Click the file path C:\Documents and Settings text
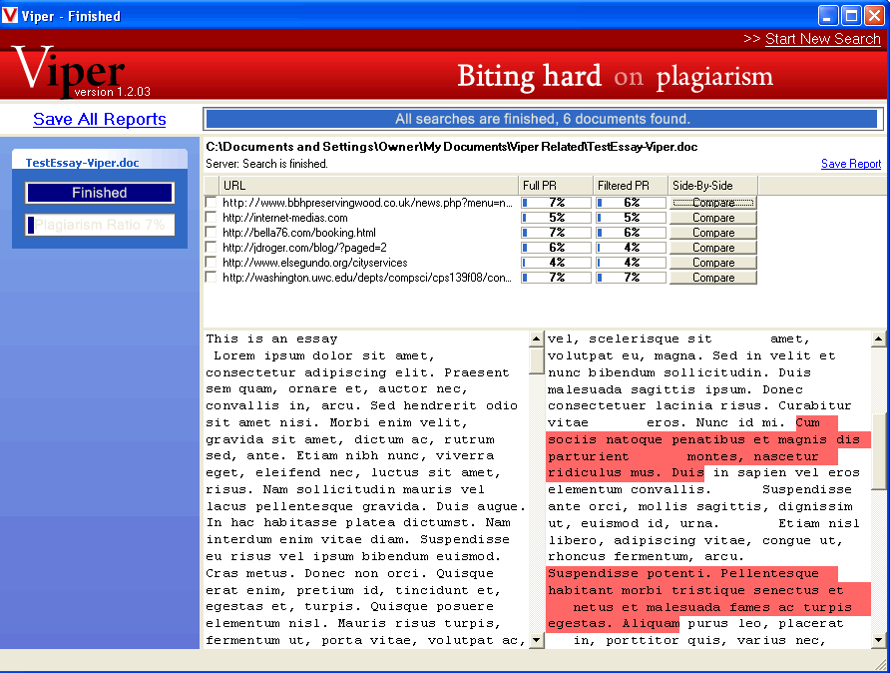890x673 pixels. (x=451, y=147)
